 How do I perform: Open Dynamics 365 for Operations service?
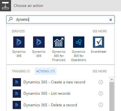click(x=79, y=42)
